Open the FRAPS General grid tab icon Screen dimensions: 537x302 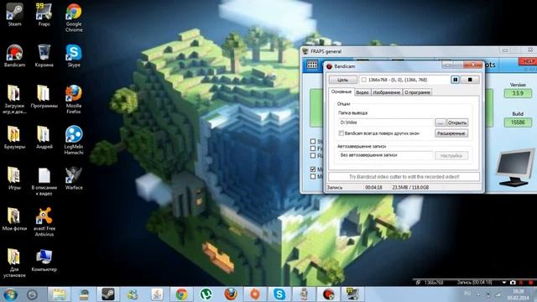(312, 65)
